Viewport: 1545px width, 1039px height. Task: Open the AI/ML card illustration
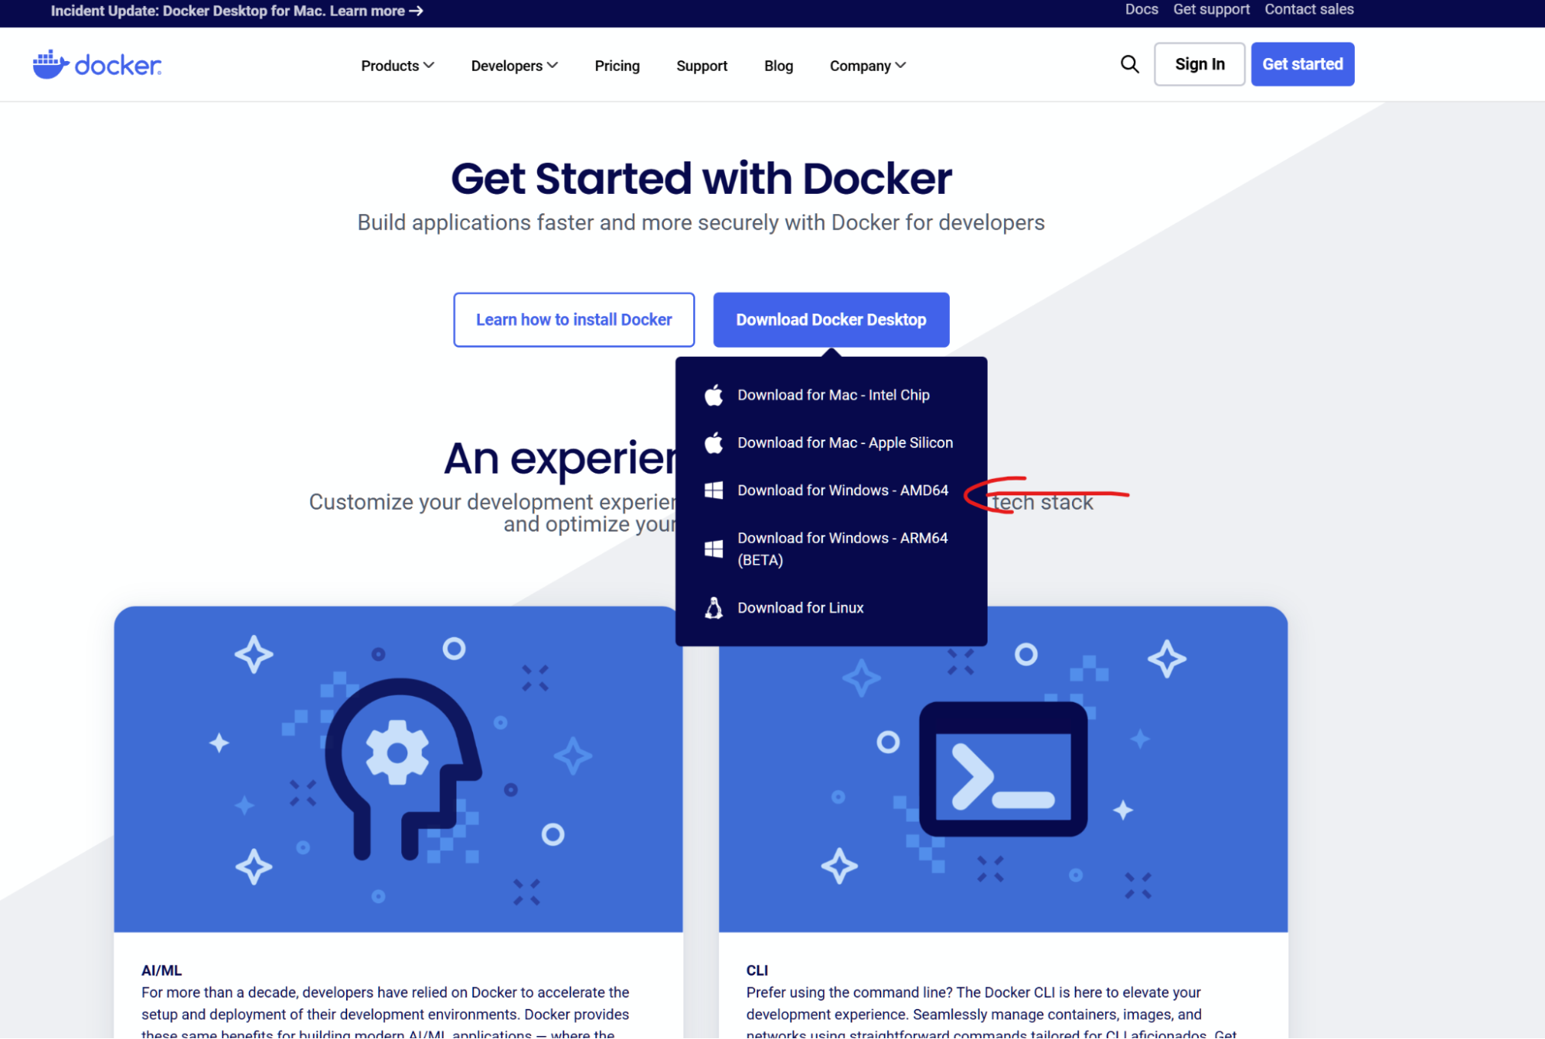click(x=398, y=769)
